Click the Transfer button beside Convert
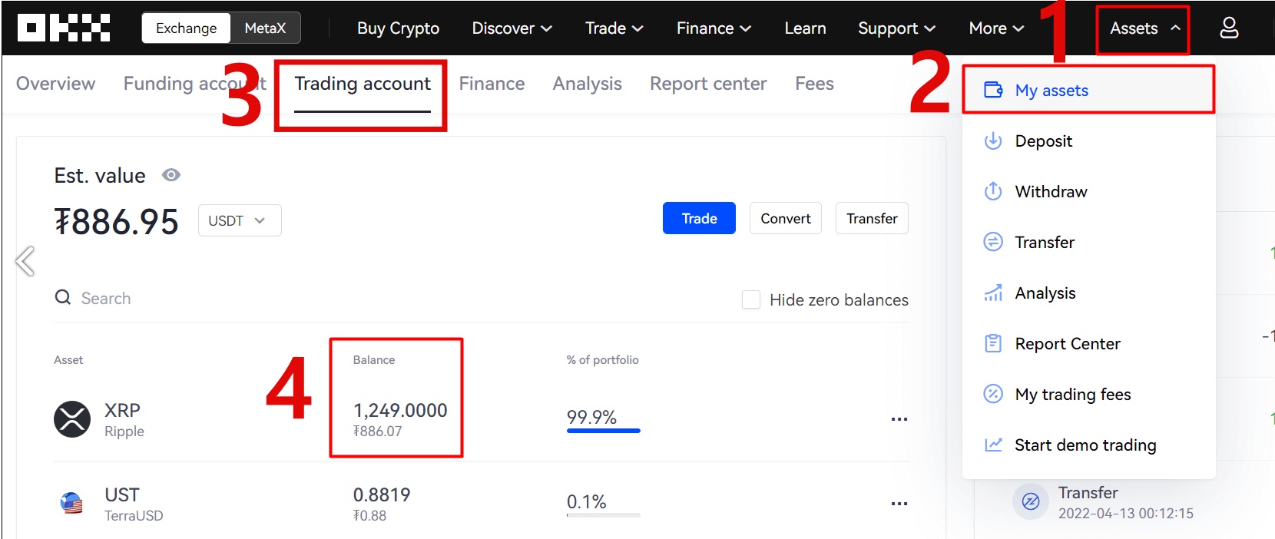1275x539 pixels. click(872, 218)
